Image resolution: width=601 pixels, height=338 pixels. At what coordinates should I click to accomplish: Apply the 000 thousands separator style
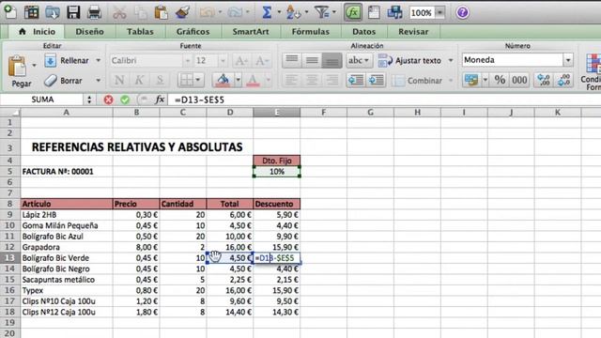(x=519, y=80)
